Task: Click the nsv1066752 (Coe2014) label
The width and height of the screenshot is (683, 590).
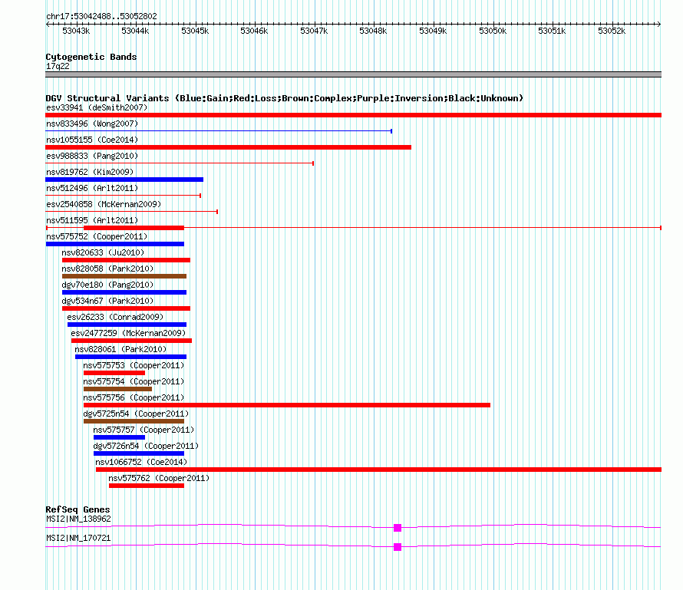Action: [141, 462]
